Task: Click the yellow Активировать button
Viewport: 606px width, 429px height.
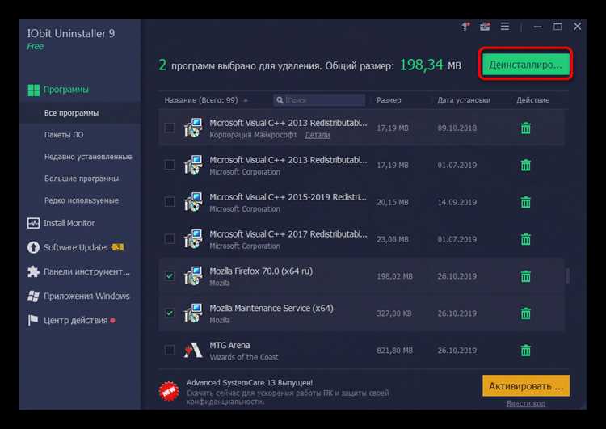Action: [526, 385]
